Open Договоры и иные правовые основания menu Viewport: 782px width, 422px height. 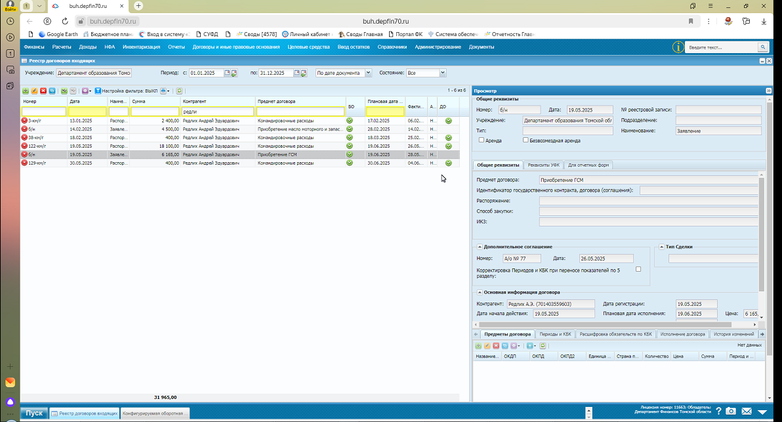[236, 47]
